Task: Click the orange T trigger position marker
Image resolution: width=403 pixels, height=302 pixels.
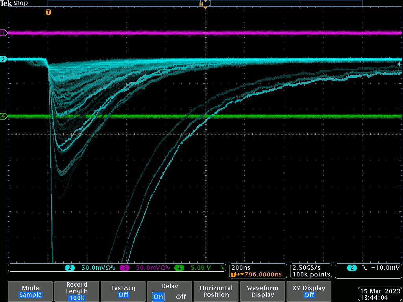Action: [x=48, y=13]
